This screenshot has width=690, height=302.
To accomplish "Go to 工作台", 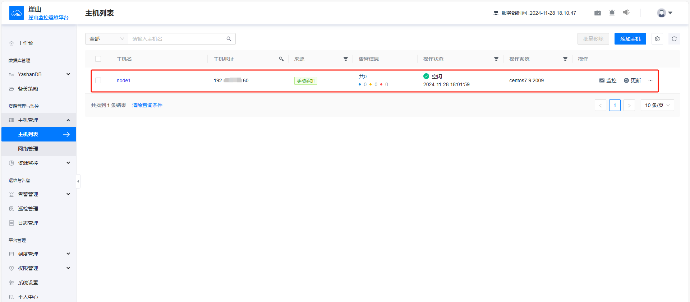I will 39,43.
